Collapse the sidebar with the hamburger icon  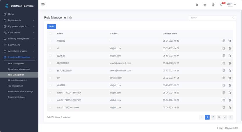click(x=43, y=5)
